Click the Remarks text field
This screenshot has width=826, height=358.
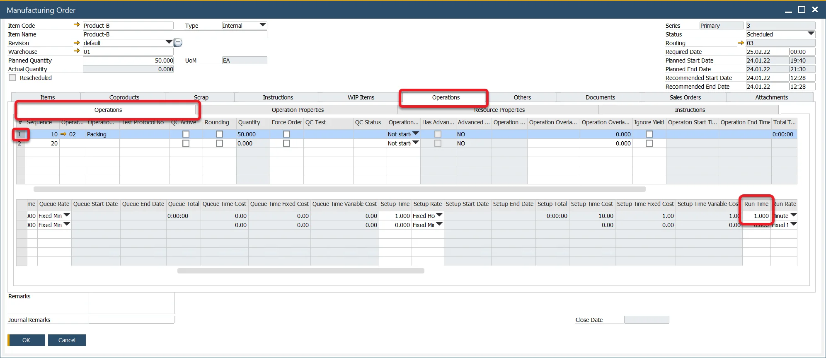click(x=131, y=303)
